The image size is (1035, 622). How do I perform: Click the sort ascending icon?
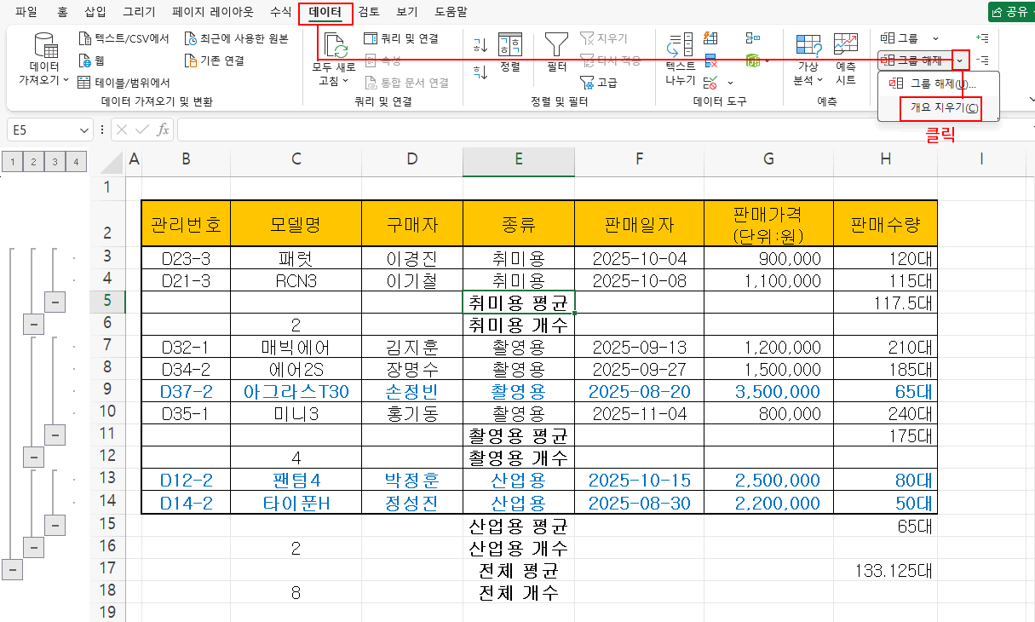[x=480, y=44]
